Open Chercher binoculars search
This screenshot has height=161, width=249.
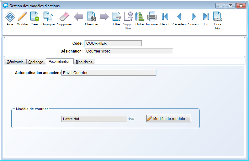pos(91,17)
